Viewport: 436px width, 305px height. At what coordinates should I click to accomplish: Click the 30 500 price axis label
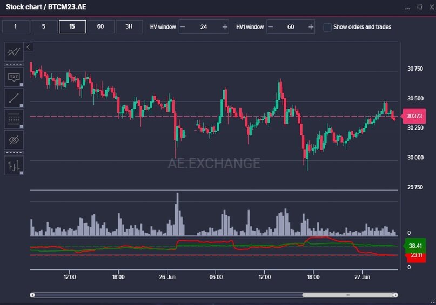point(415,98)
